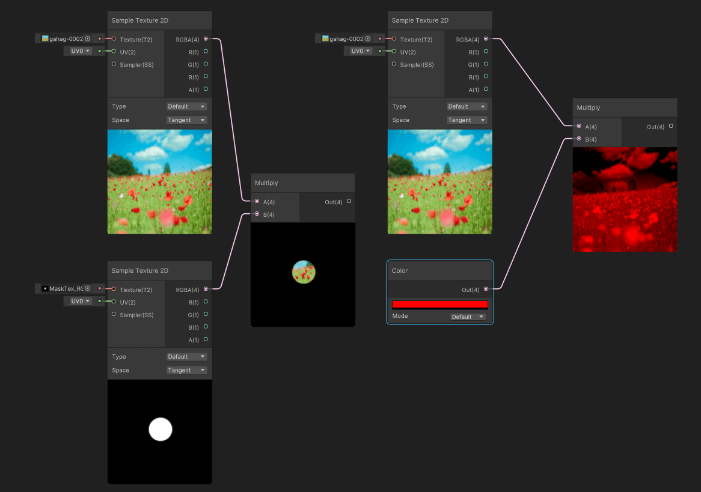Click Texture(T2) input port on right gahag-0002 node
701x492 pixels.
pos(394,39)
